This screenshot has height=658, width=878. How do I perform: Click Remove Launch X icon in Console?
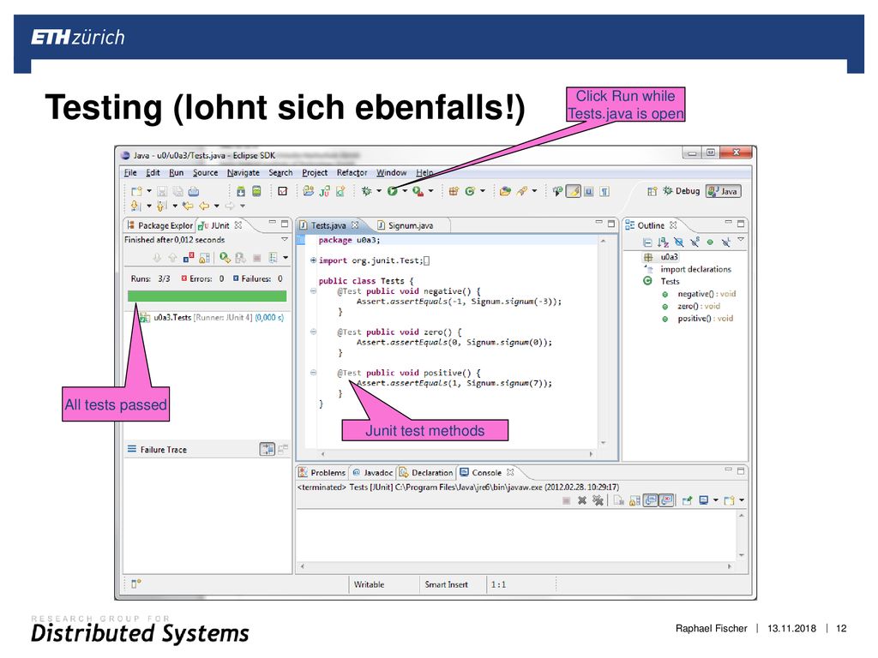(x=582, y=500)
